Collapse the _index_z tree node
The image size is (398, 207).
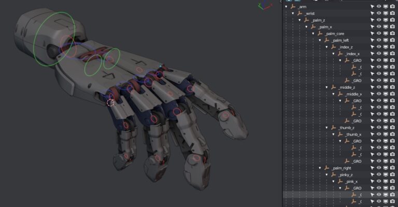point(326,47)
